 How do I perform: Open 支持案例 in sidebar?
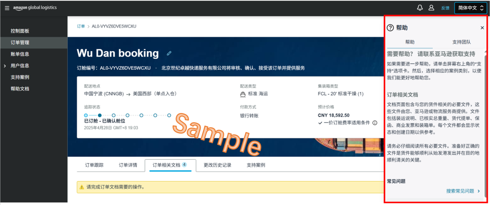click(x=20, y=77)
